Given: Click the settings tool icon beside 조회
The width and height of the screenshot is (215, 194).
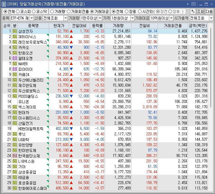Looking at the screenshot, I should click(x=193, y=11).
